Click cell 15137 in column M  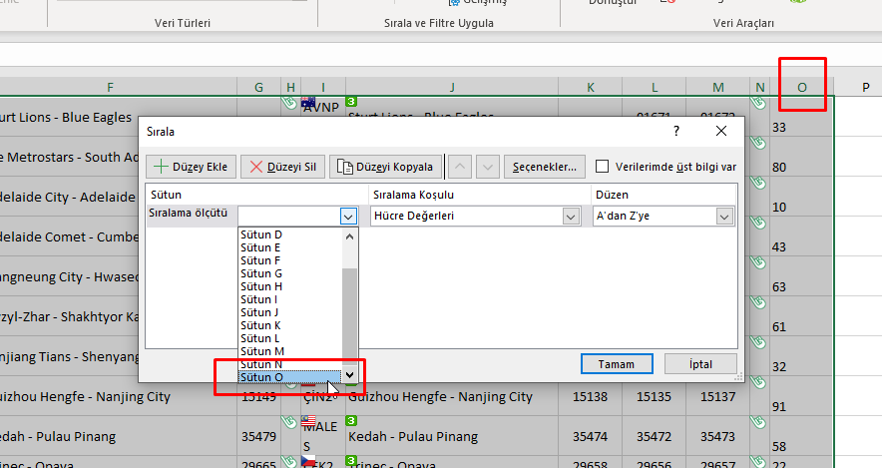(717, 396)
